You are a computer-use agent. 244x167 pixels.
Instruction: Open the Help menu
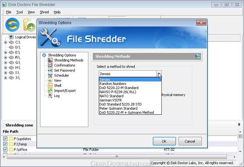57,12
